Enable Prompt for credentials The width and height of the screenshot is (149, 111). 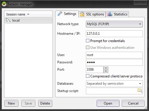click(88, 41)
